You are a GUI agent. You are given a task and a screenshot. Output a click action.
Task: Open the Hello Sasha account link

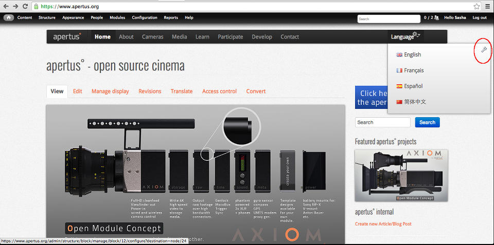click(x=455, y=17)
